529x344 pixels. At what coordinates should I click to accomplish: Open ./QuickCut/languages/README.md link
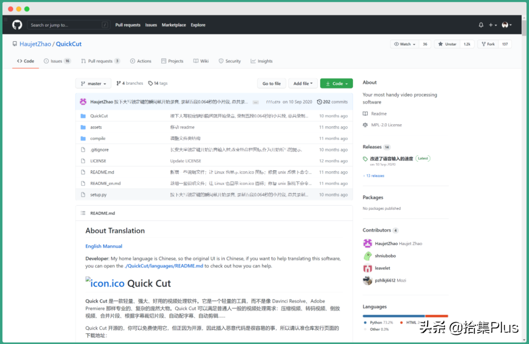[x=164, y=266]
